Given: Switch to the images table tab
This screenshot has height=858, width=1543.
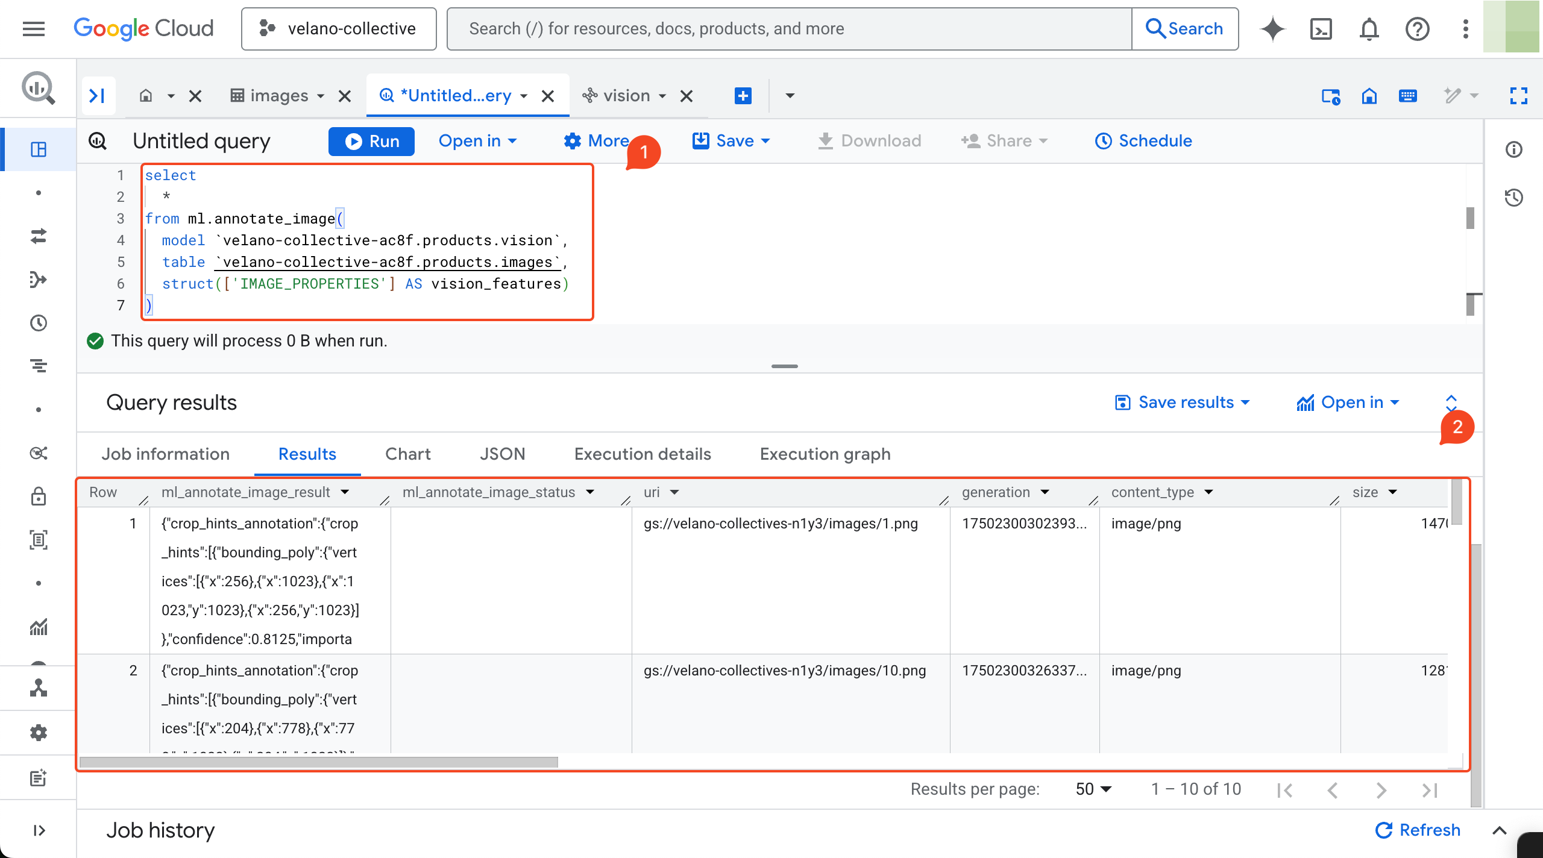Looking at the screenshot, I should coord(270,95).
